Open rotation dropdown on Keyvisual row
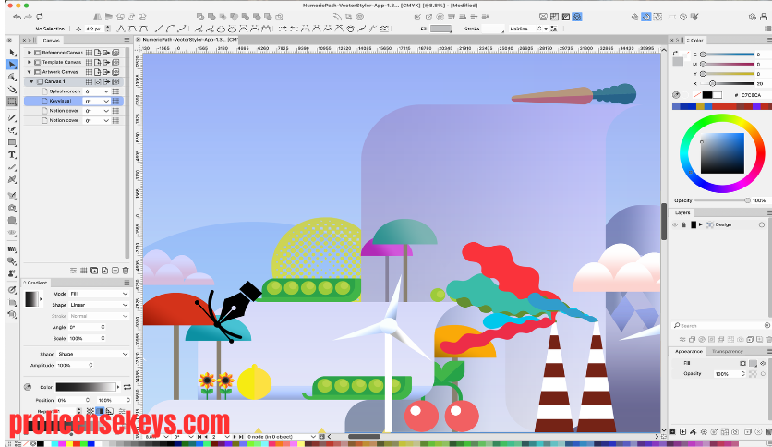Screen dimensions: 772x447 tap(106, 101)
